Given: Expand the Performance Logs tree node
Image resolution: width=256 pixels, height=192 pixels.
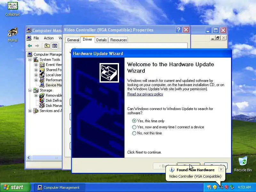Looking at the screenshot, I should pyautogui.click(x=36, y=80).
